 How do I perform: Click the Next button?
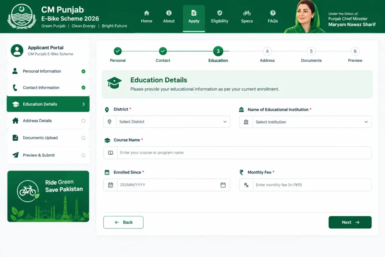[350, 222]
